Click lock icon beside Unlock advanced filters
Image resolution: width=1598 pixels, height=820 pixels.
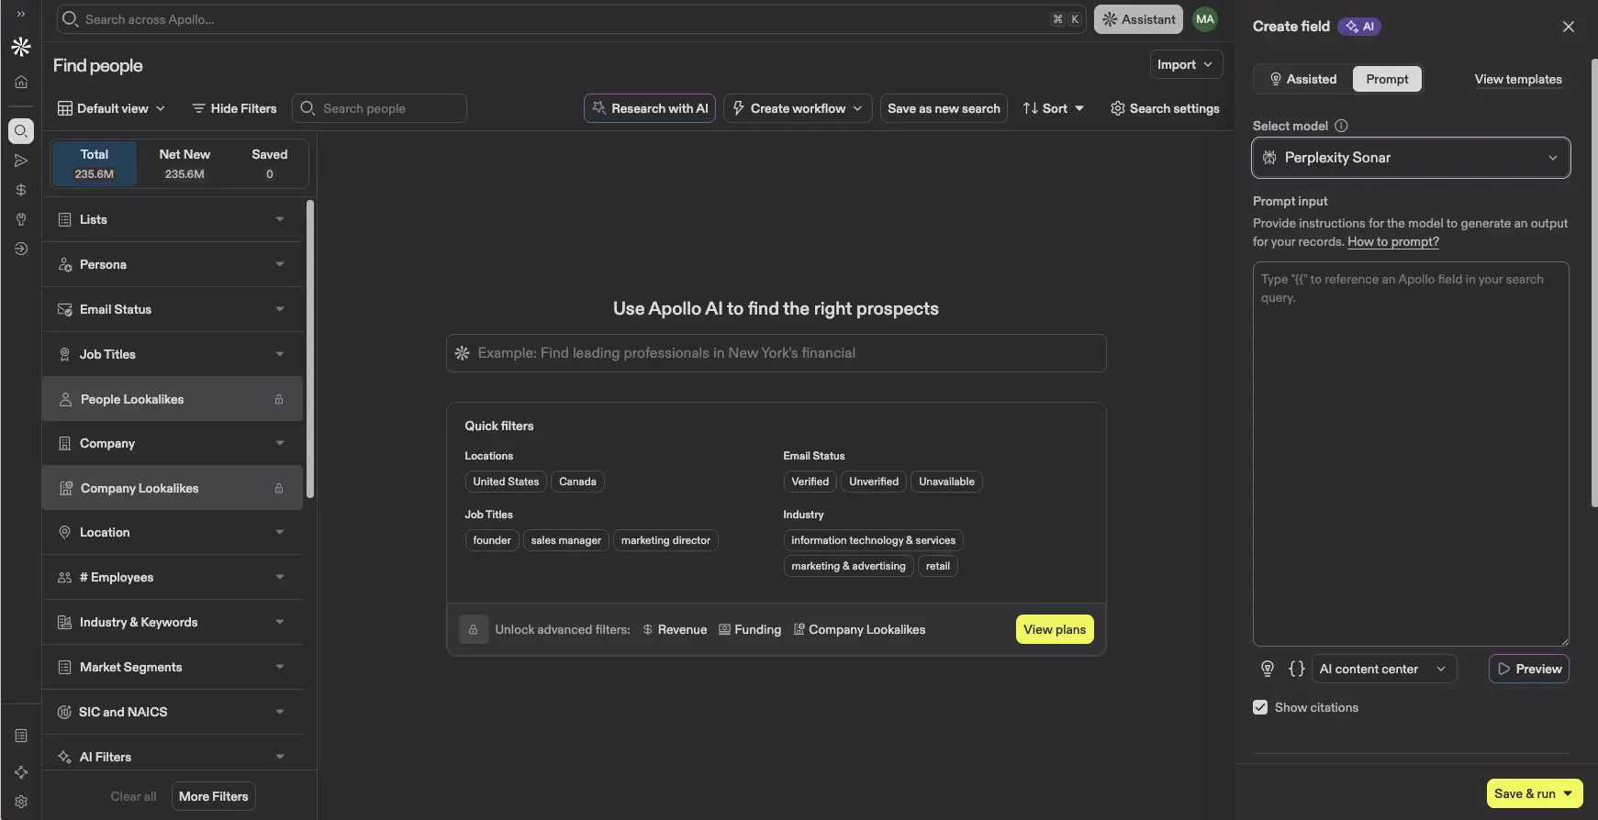click(474, 629)
